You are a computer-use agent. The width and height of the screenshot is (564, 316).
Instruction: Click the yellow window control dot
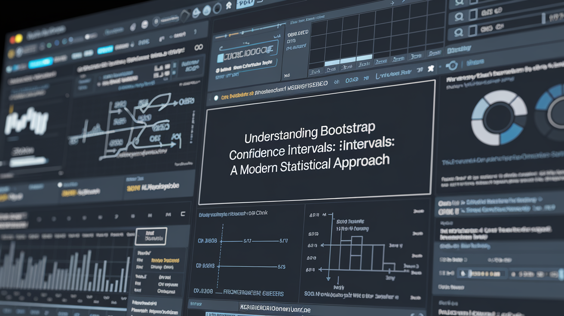point(18,38)
